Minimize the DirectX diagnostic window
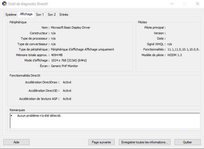This screenshot has height=149, width=204. point(172,4)
